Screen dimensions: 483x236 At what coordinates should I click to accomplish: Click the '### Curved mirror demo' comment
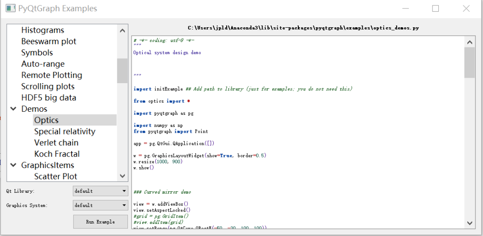tap(162, 192)
